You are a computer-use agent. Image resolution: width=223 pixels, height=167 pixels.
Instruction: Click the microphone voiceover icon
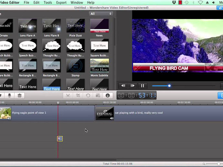point(9,95)
